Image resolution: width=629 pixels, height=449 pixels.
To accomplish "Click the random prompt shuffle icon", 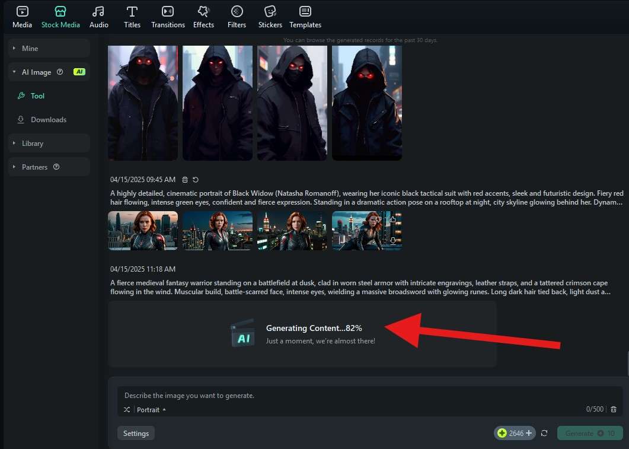I will pyautogui.click(x=127, y=410).
